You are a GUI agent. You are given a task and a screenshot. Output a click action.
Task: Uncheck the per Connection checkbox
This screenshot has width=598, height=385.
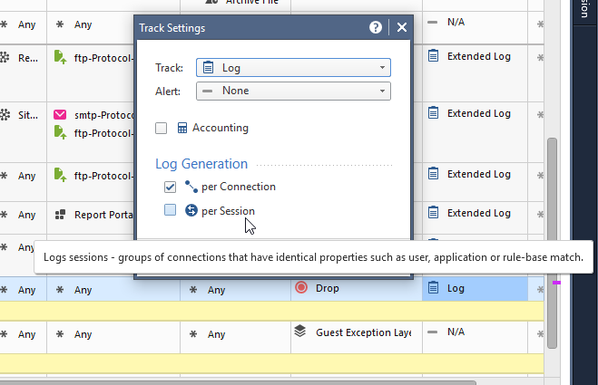[x=170, y=187]
